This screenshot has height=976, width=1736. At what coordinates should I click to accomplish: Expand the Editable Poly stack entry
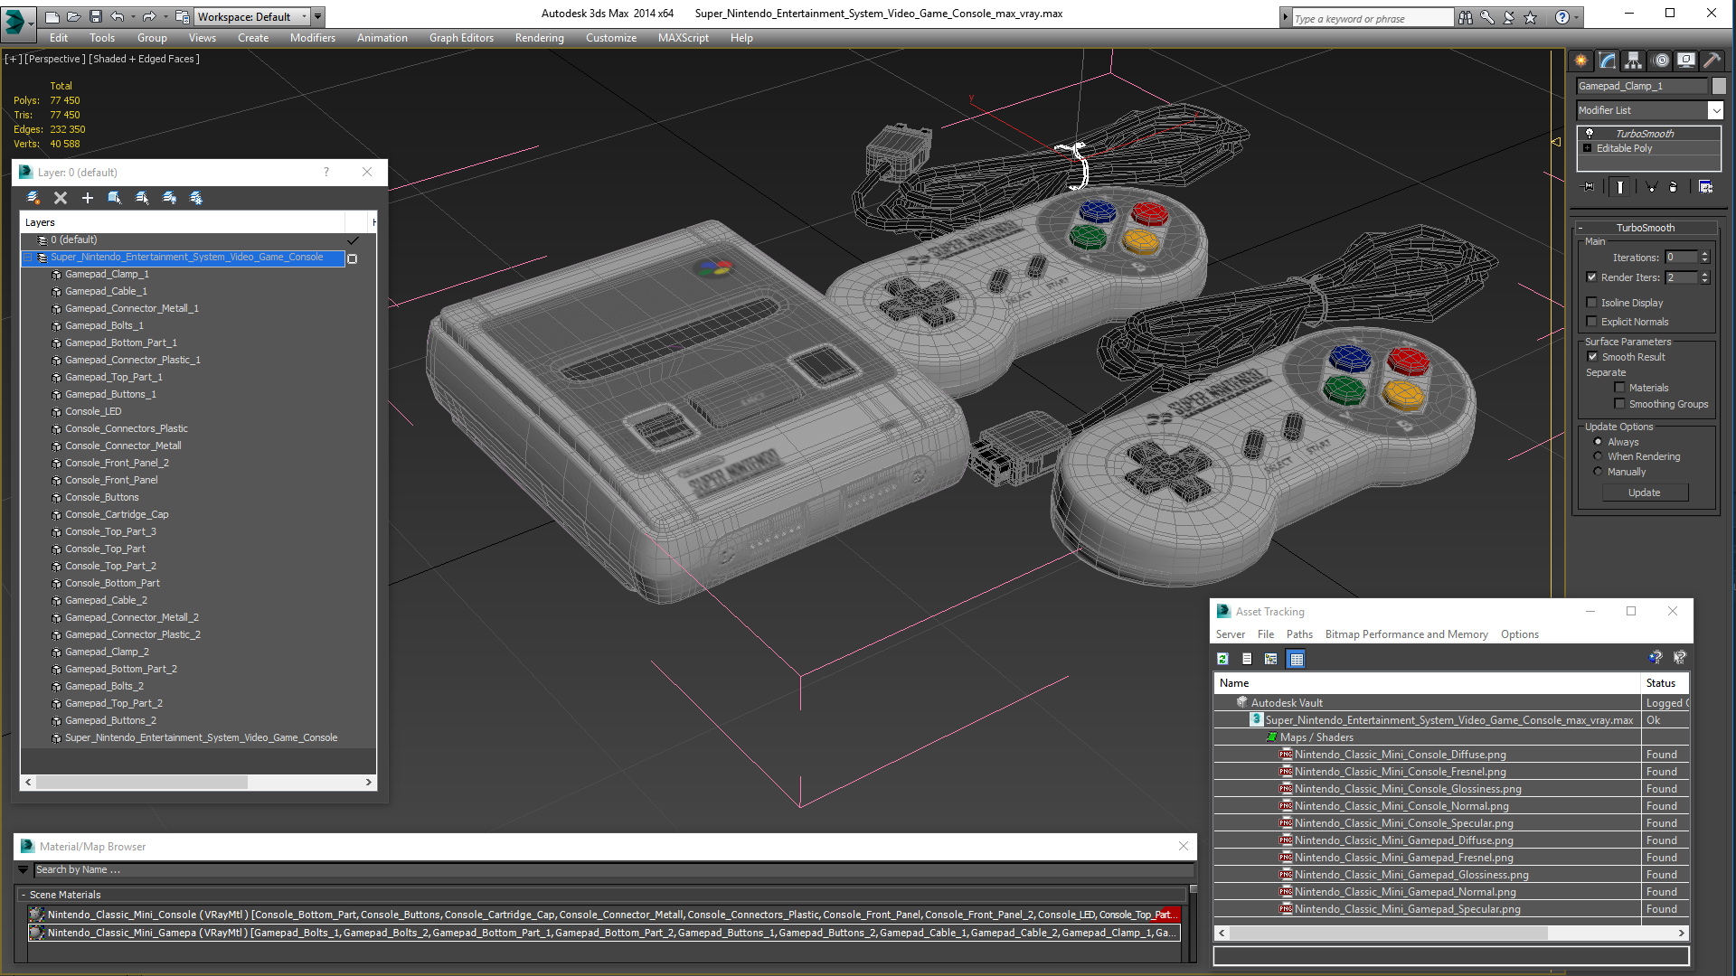[1587, 148]
